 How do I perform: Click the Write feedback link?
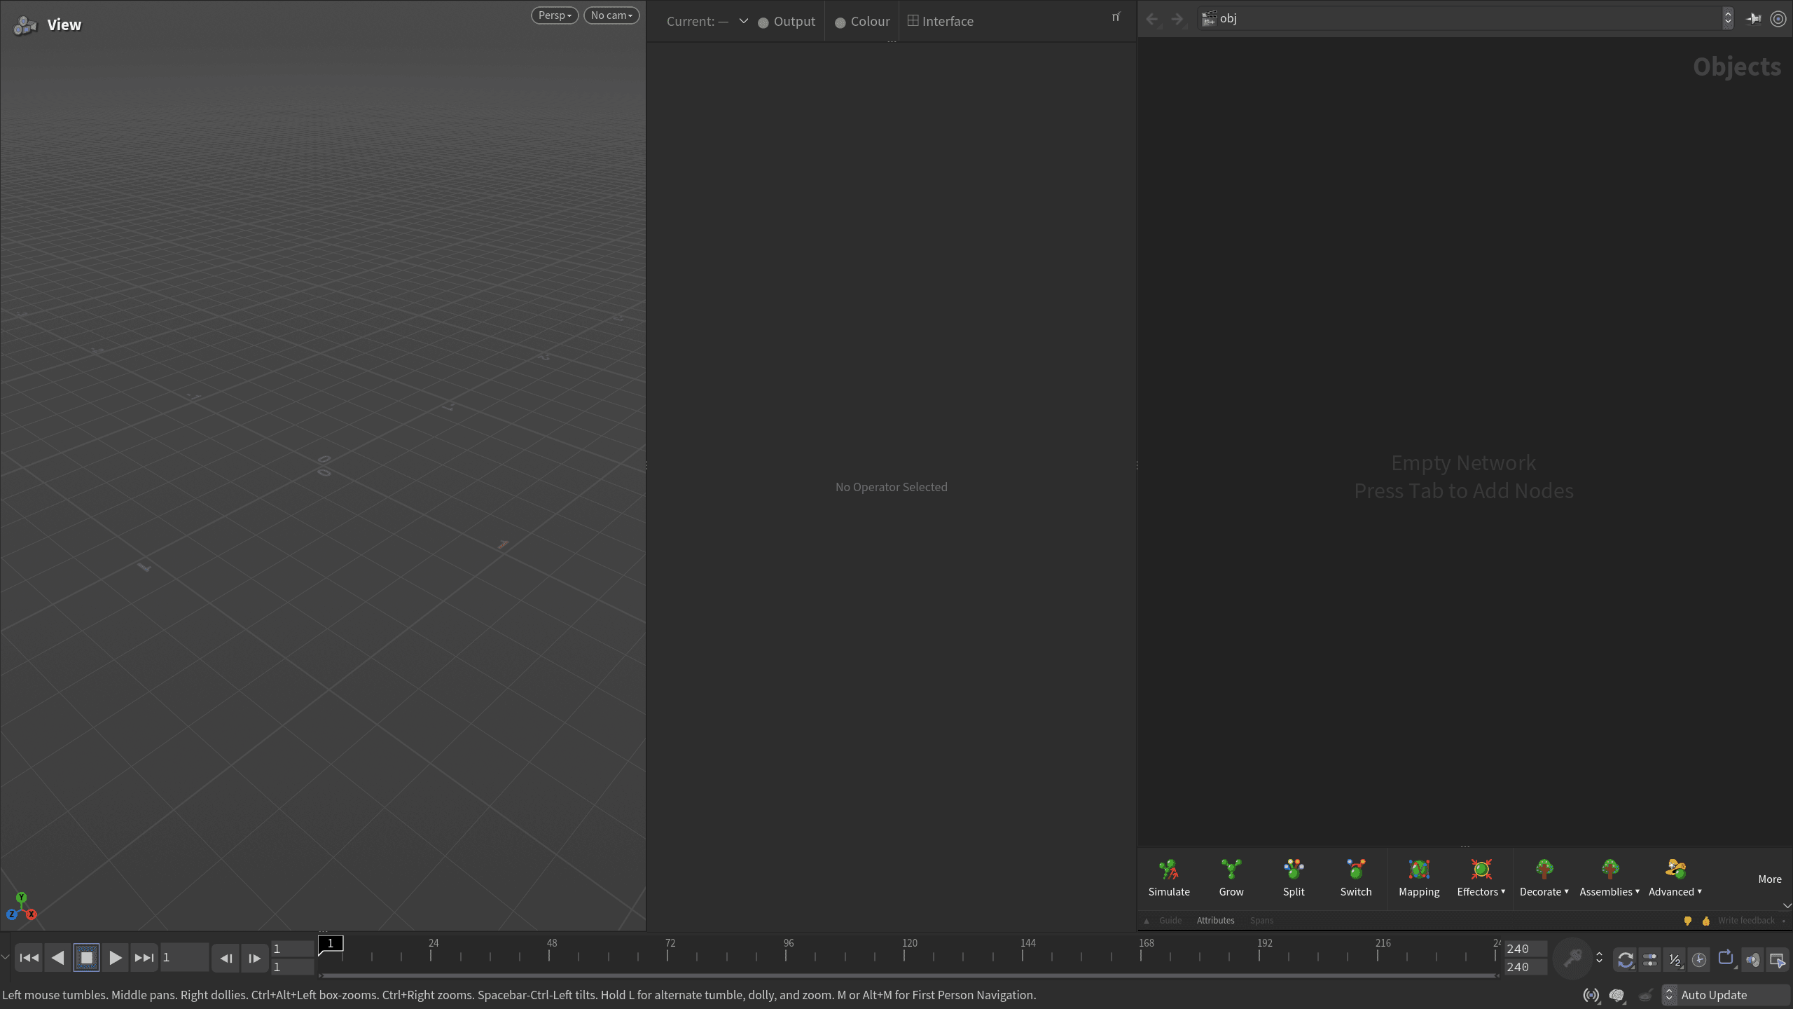(1746, 921)
